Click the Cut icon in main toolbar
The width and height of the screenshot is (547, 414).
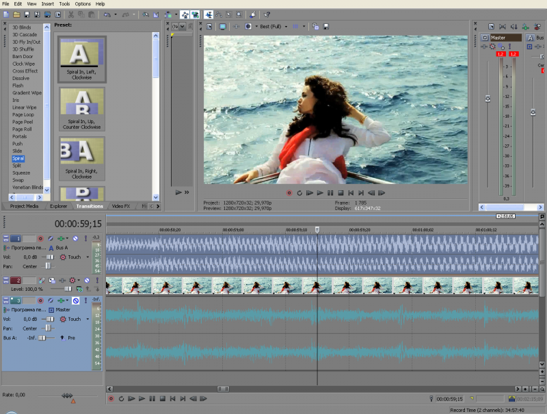[72, 14]
